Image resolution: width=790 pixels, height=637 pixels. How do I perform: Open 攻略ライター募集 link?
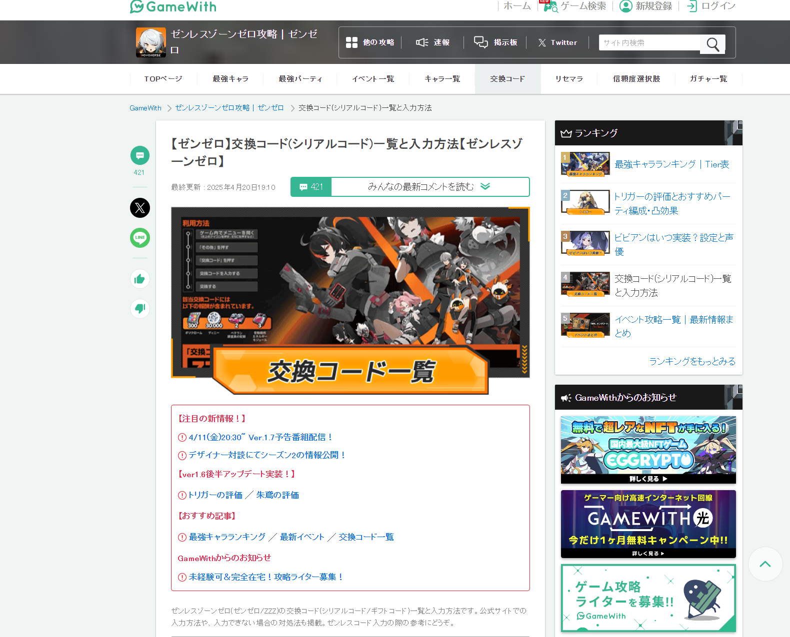point(266,577)
